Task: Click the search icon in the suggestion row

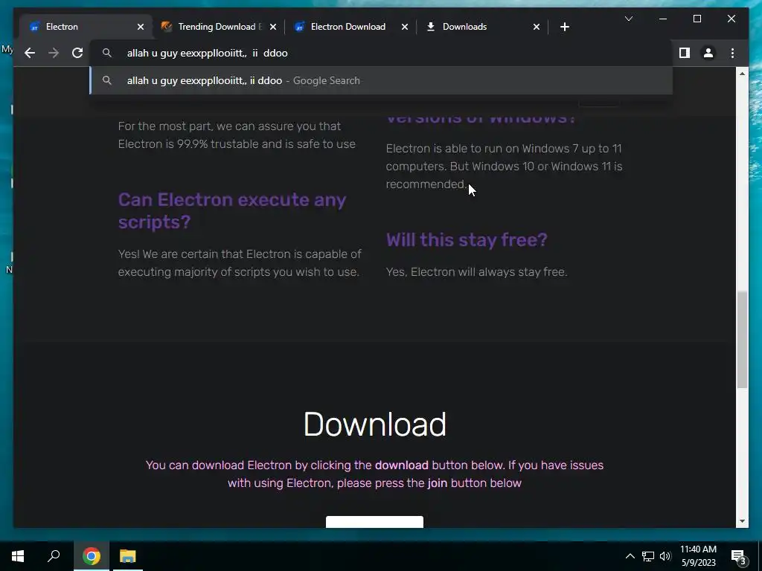Action: pos(107,80)
